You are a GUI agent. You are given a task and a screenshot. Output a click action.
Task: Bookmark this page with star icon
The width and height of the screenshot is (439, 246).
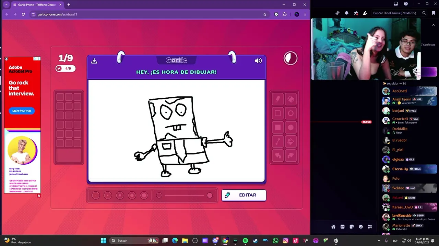tap(265, 14)
